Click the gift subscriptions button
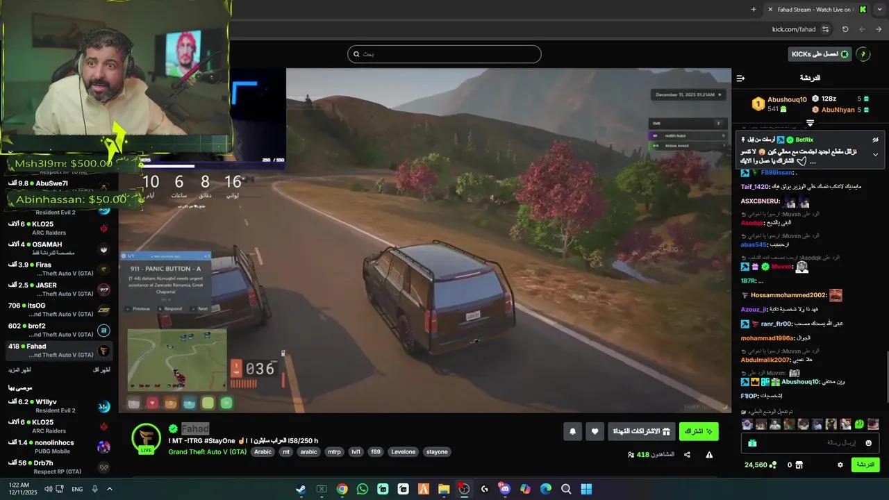Viewport: 889px width, 500px height. [641, 431]
